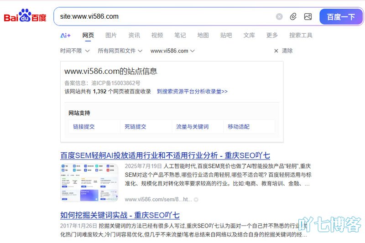Click the X icon next to 清除

click(276, 51)
